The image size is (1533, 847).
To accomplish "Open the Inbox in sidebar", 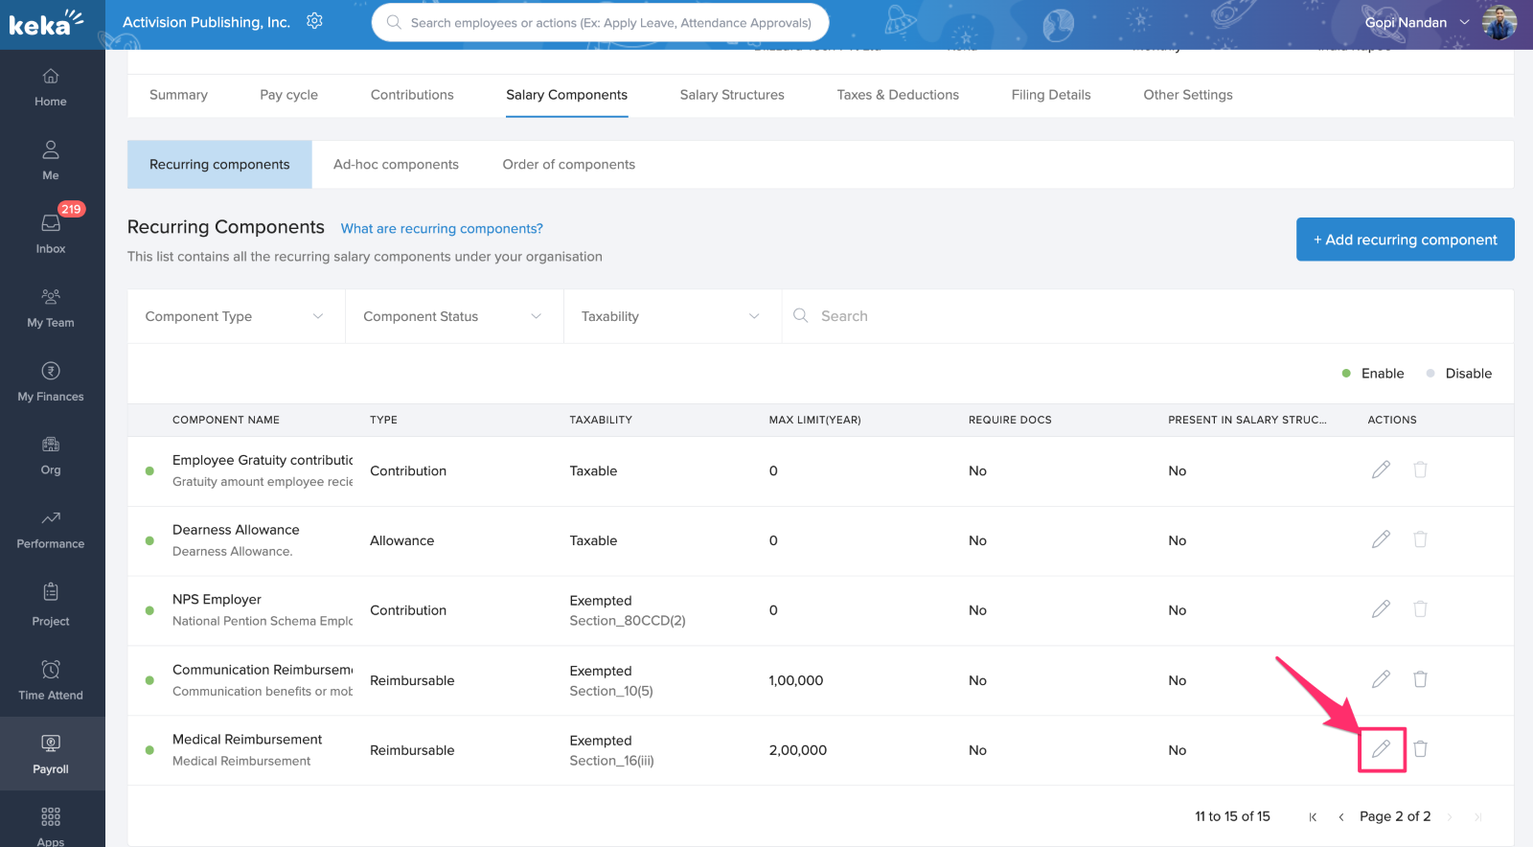I will pos(51,232).
